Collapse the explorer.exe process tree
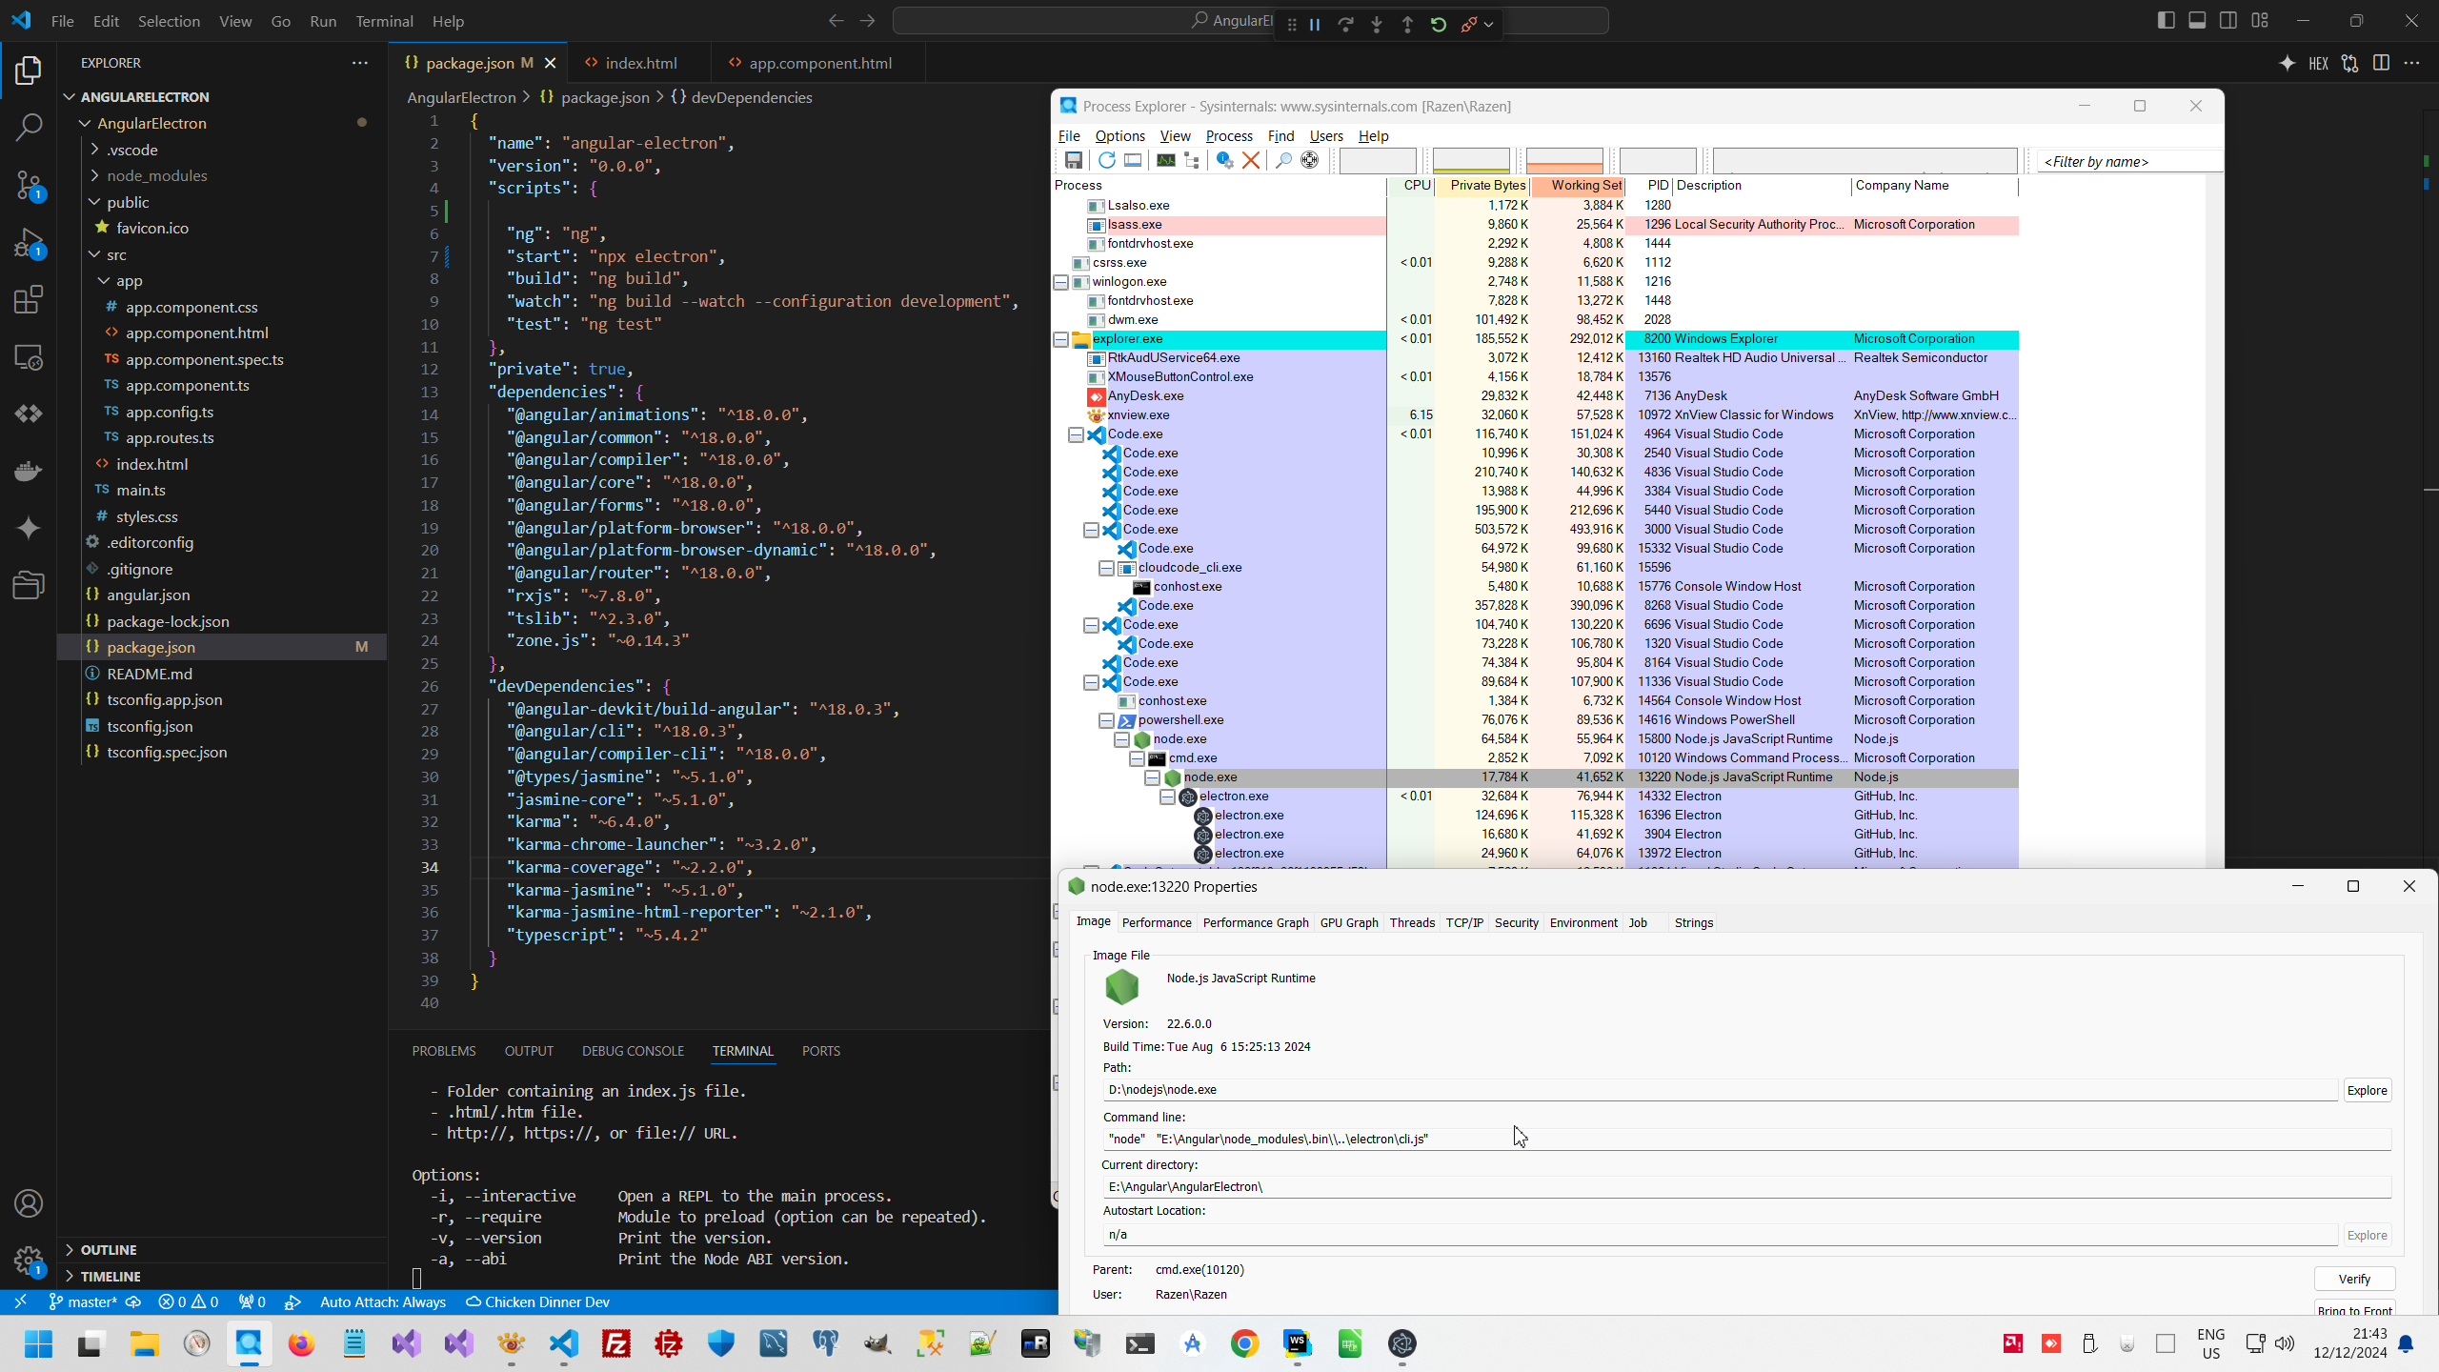Screen dimensions: 2439x1372 coord(1060,339)
